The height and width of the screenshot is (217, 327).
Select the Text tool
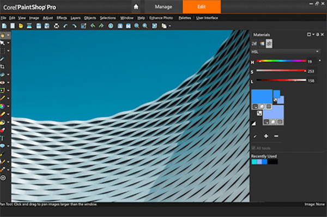(x=3, y=138)
